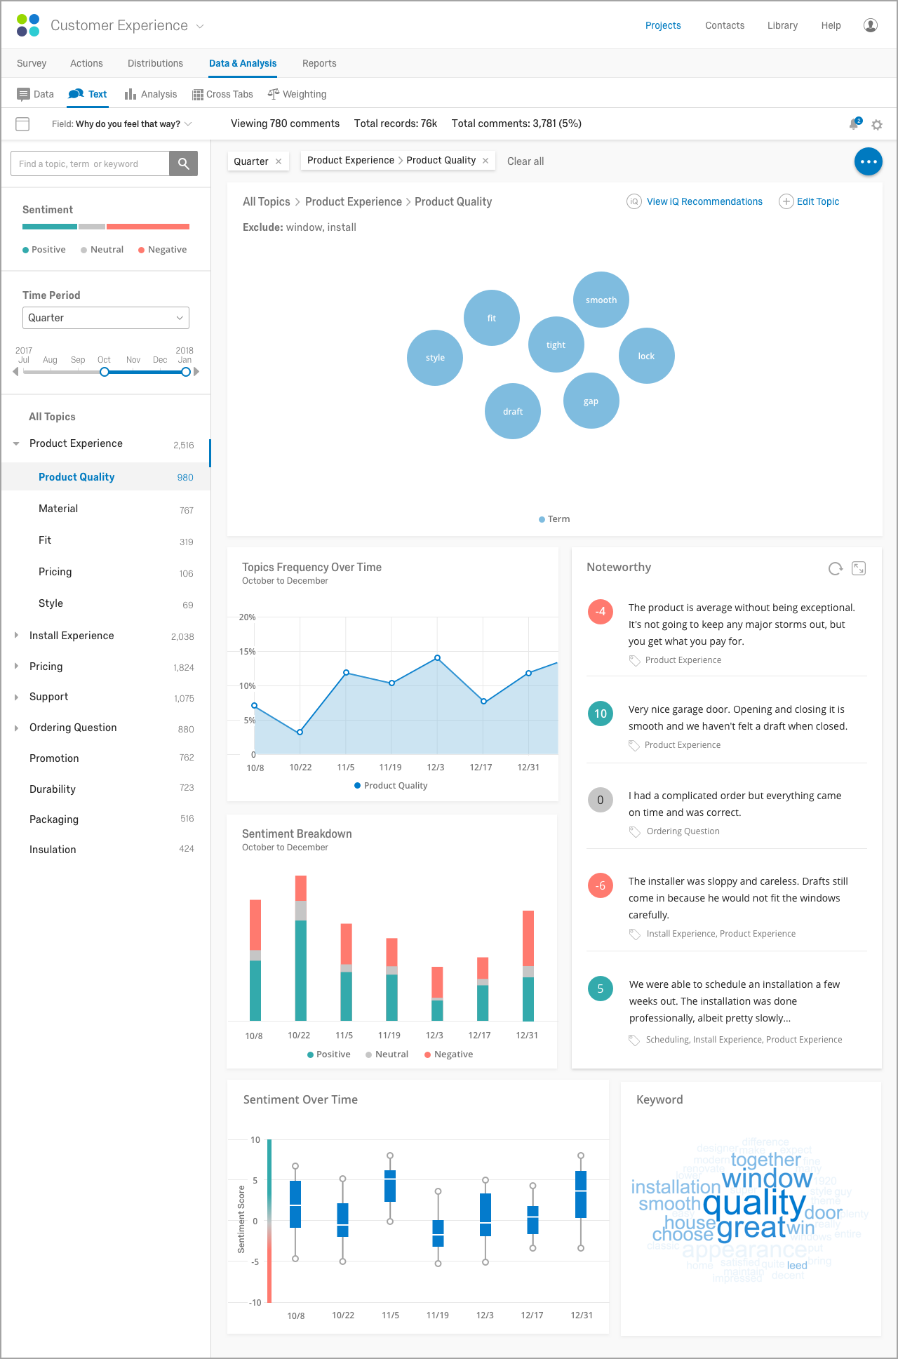The image size is (898, 1359).
Task: Click the user profile avatar icon
Action: coord(871,25)
